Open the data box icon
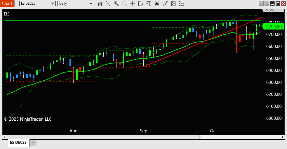287x149 pixels. pyautogui.click(x=140, y=4)
